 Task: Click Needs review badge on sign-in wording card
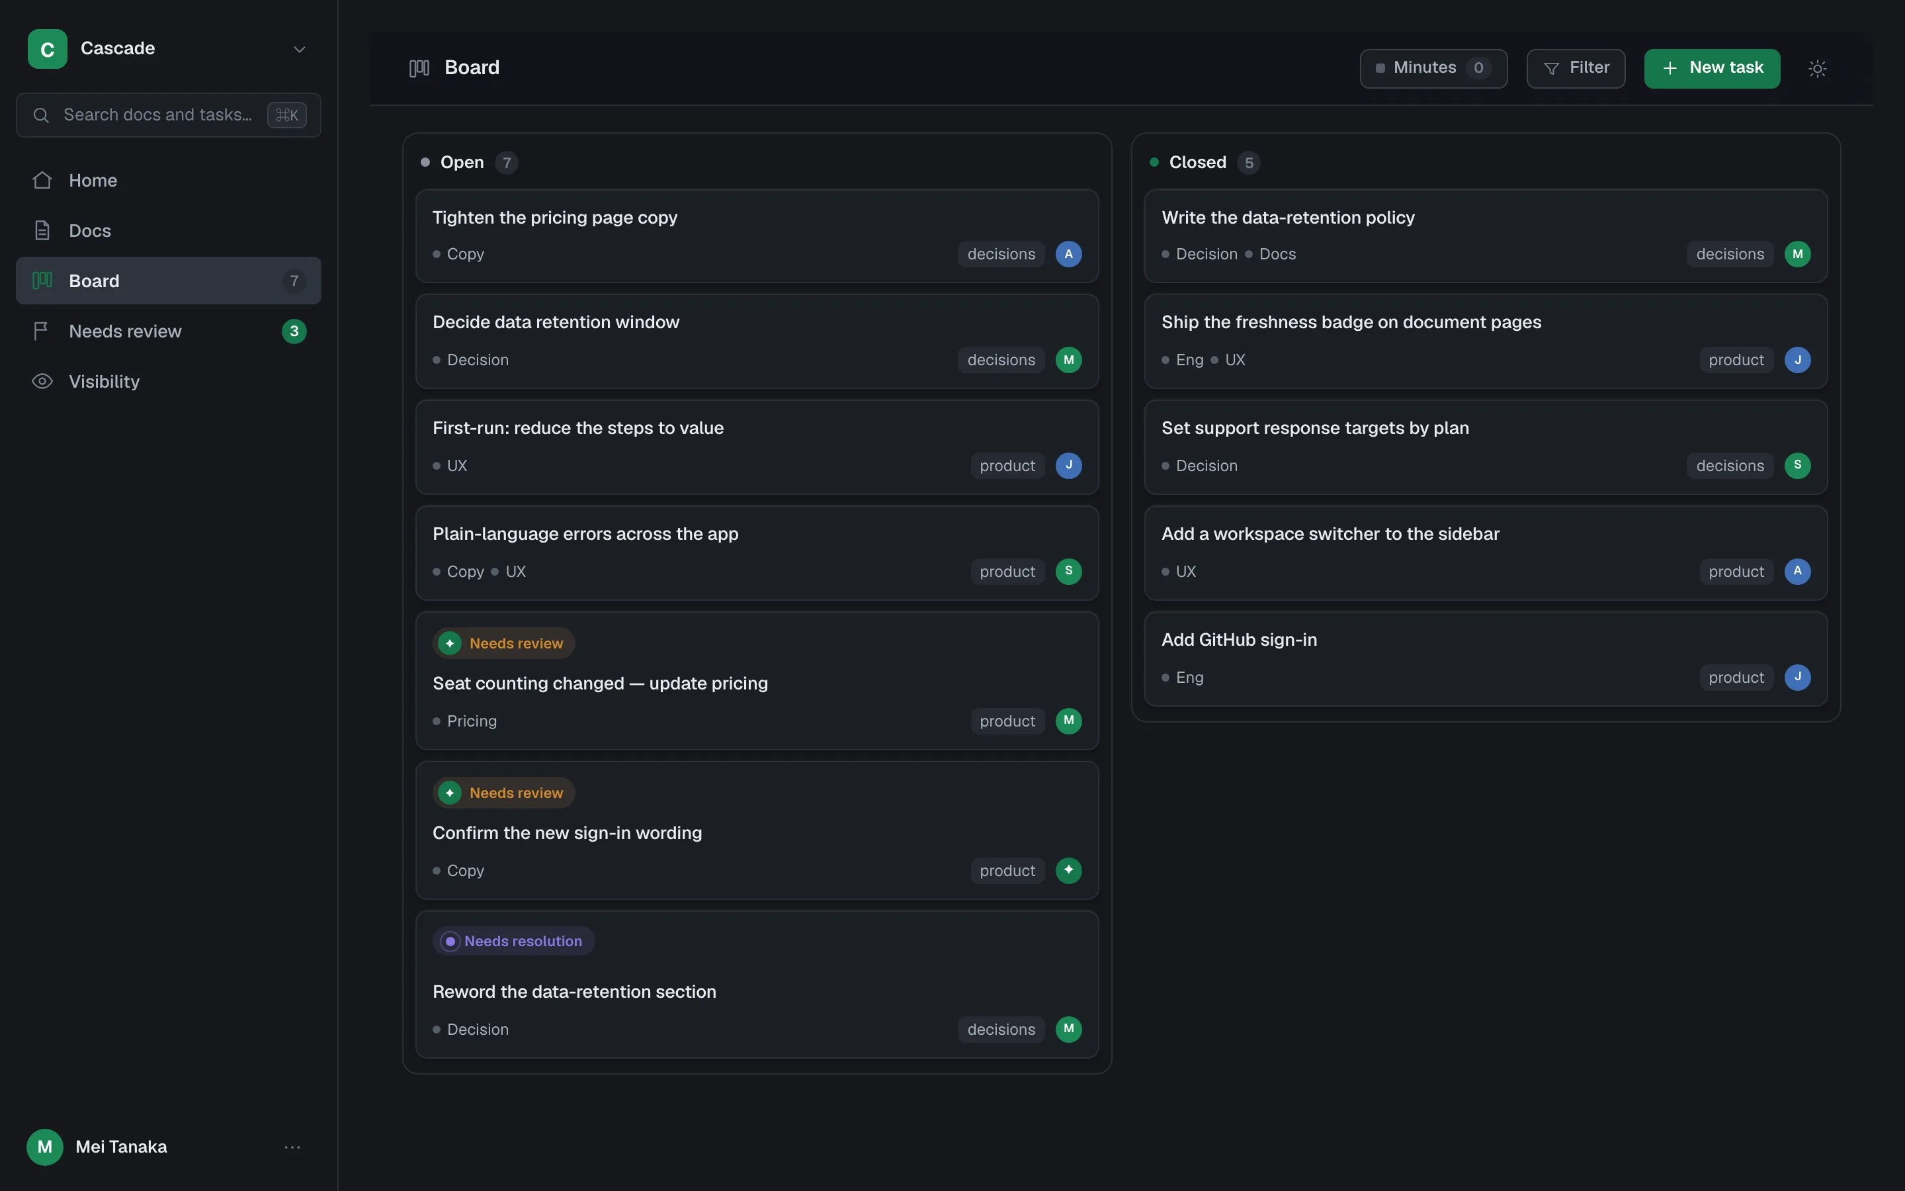coord(504,793)
